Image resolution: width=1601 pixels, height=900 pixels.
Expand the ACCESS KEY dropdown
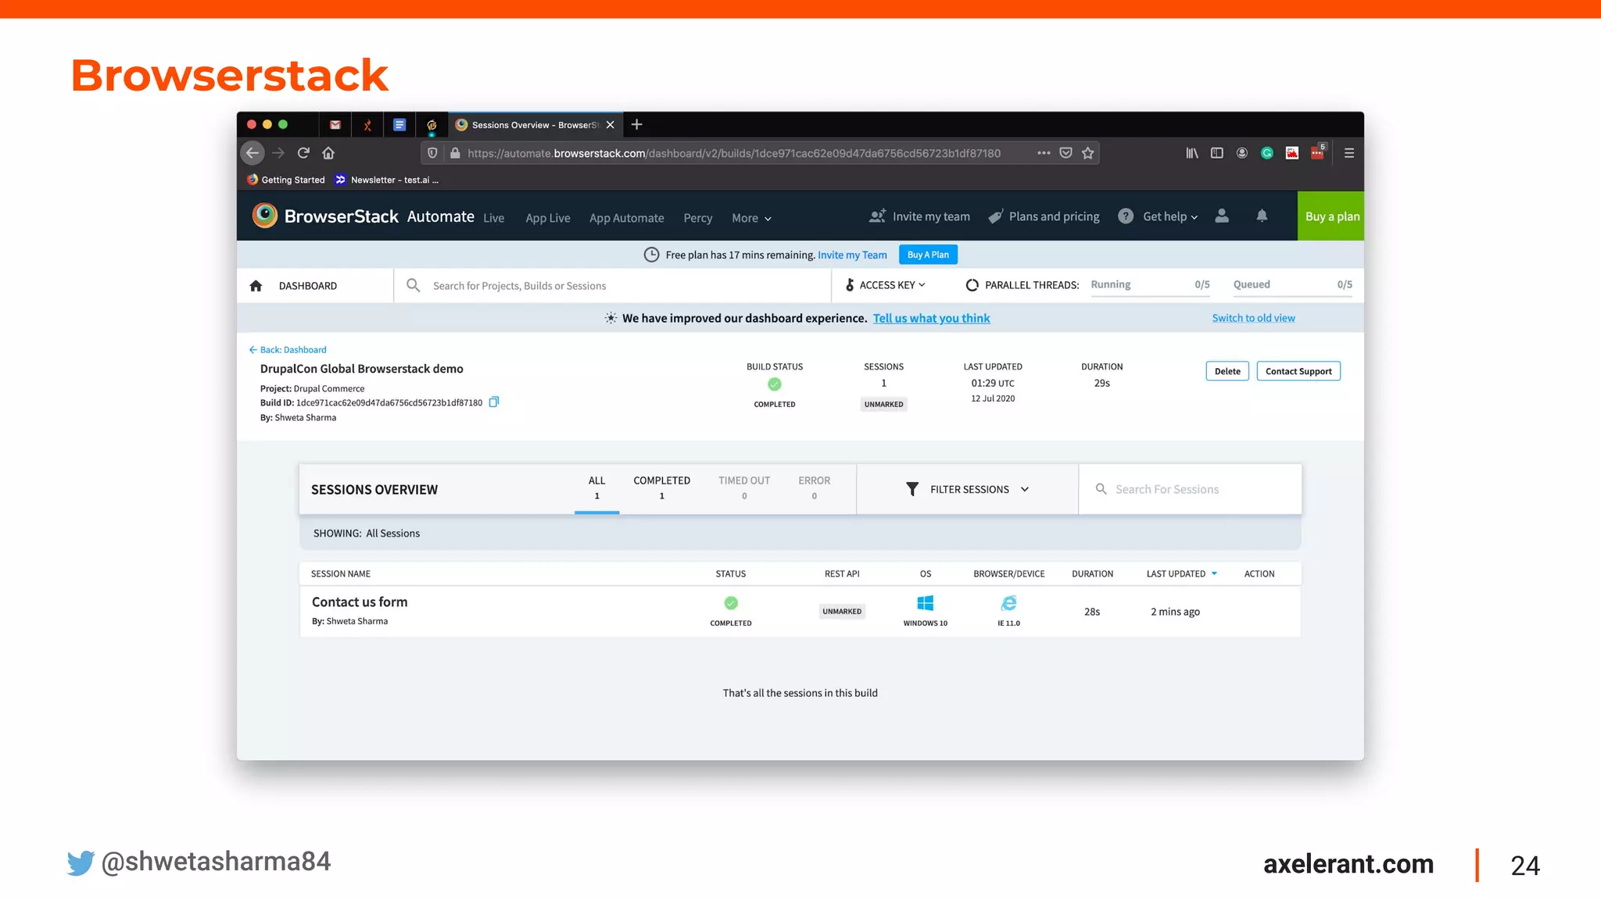pyautogui.click(x=886, y=285)
